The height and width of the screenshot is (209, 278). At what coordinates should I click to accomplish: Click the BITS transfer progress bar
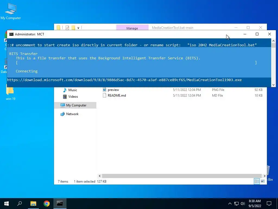(x=136, y=63)
